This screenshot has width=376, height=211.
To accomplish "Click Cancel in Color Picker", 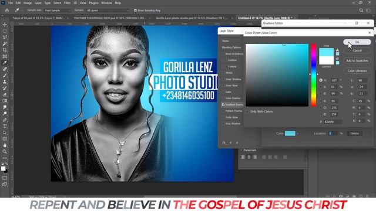I will (x=357, y=50).
